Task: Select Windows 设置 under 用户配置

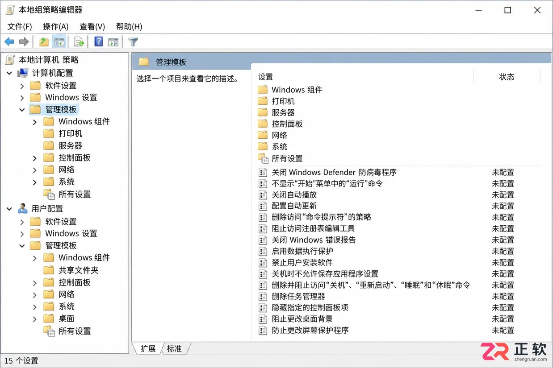Action: pos(71,233)
